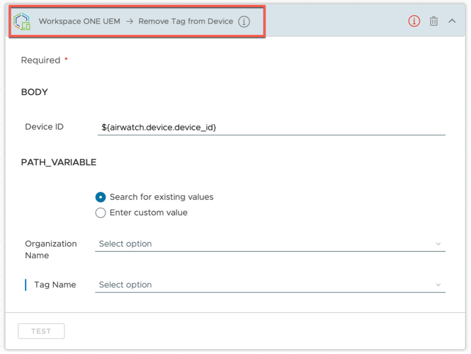This screenshot has width=471, height=354.
Task: Click the Device ID input field
Action: coord(271,127)
